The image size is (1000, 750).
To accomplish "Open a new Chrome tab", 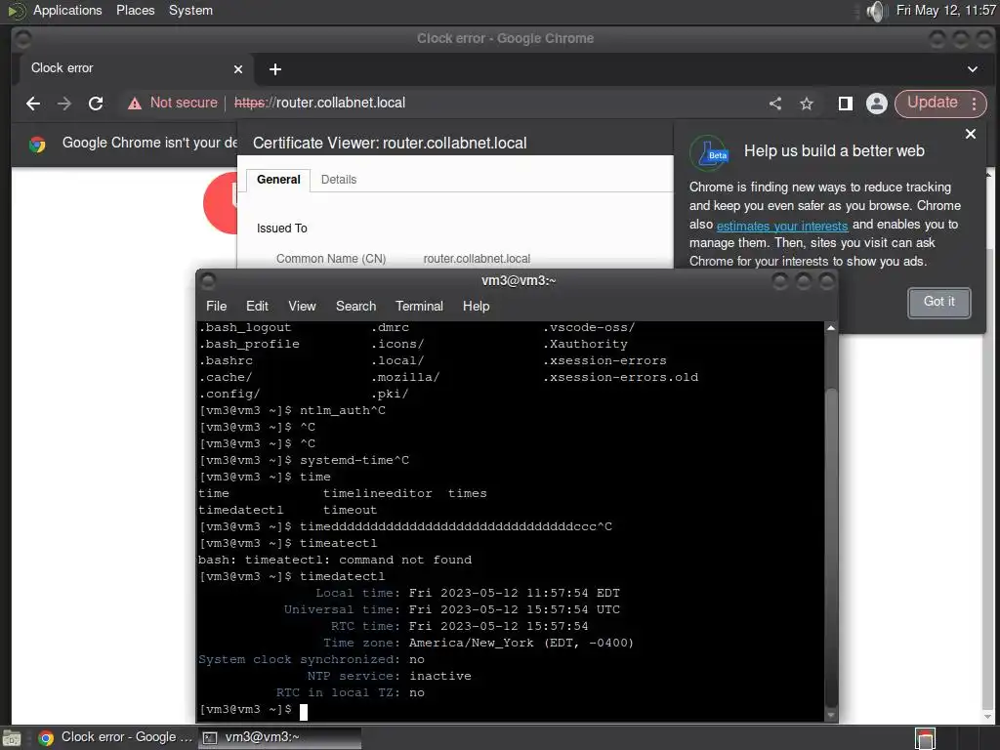I will tap(275, 69).
